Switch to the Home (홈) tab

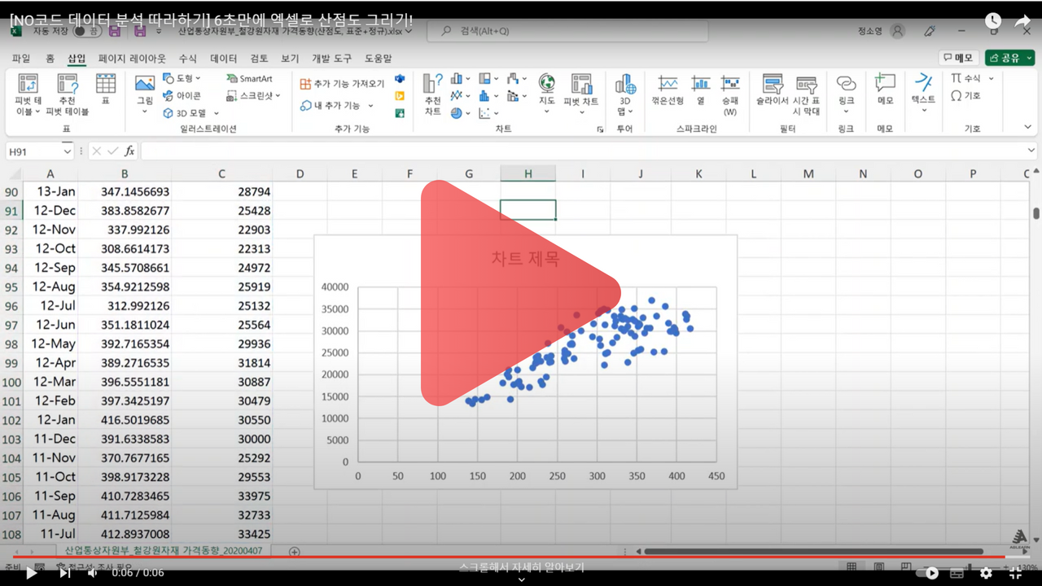(x=50, y=59)
